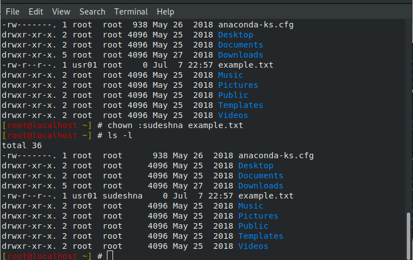Click Music directory in the bottom listing
This screenshot has width=413, height=260.
(251, 206)
